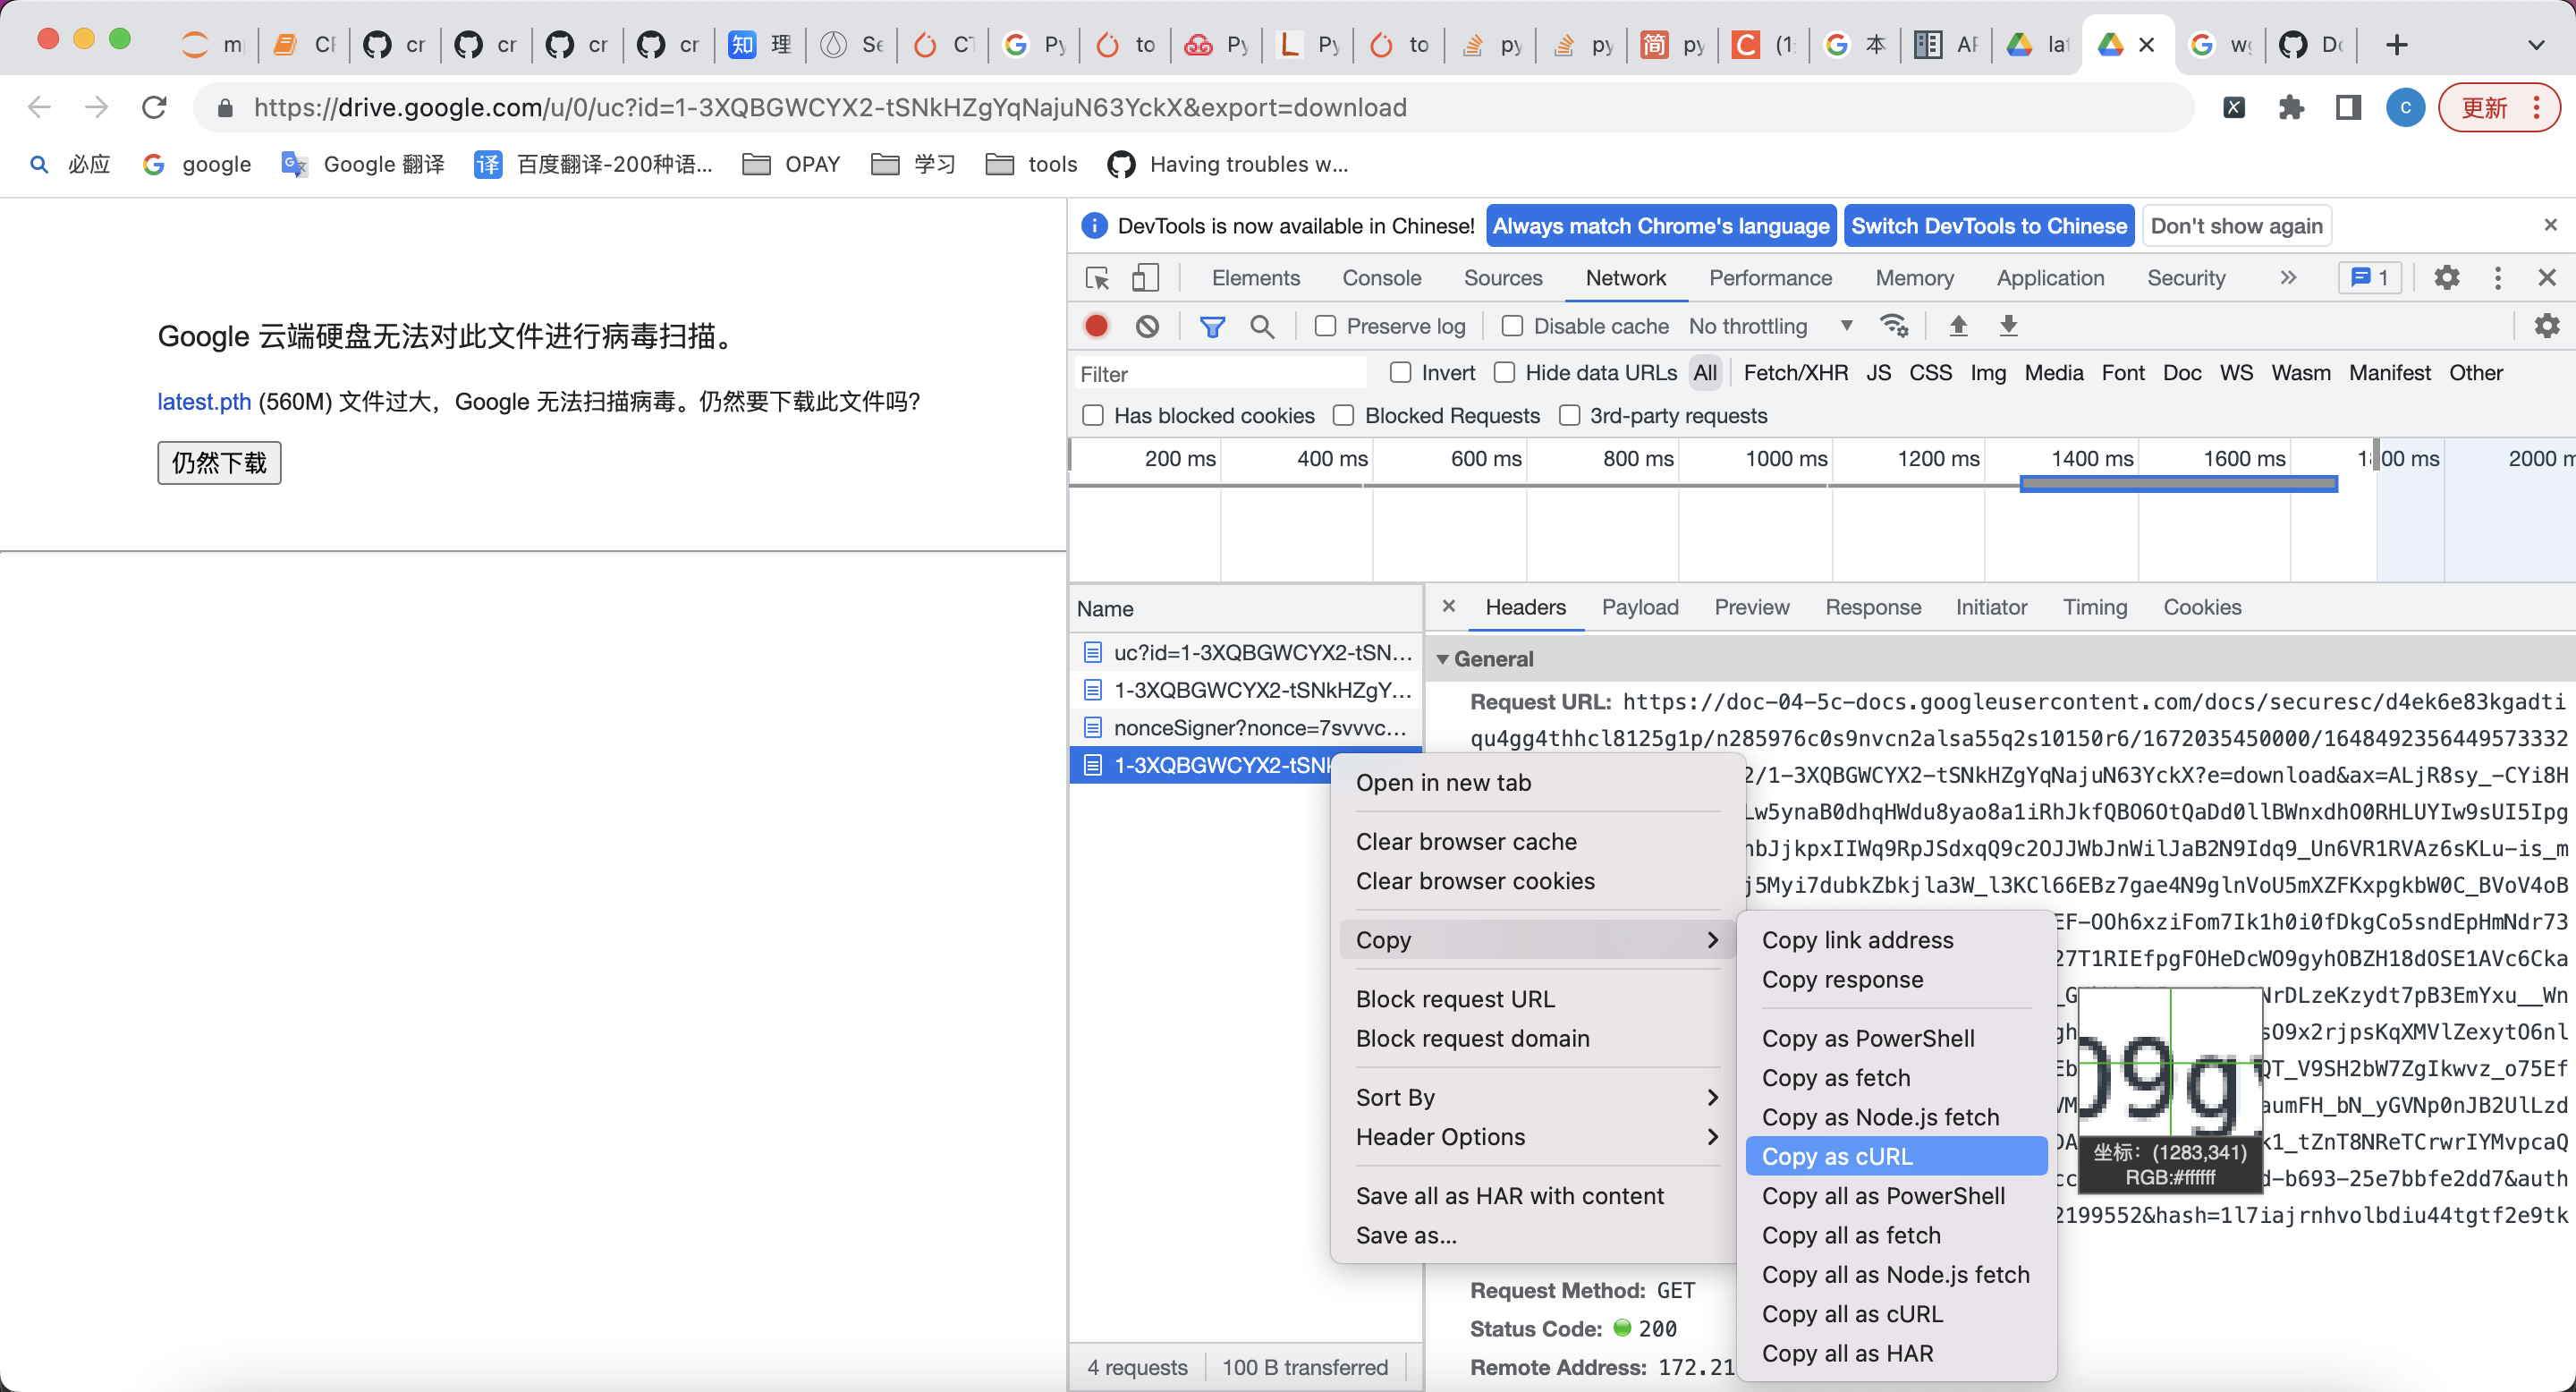Export HAR file using download icon
The height and width of the screenshot is (1392, 2576).
pyautogui.click(x=2009, y=326)
